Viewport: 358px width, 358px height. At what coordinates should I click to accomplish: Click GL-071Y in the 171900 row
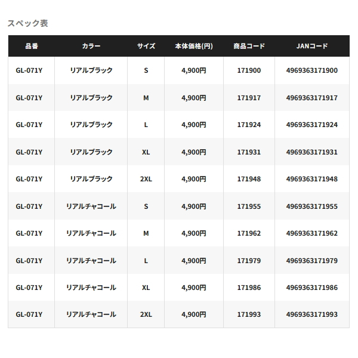29,70
